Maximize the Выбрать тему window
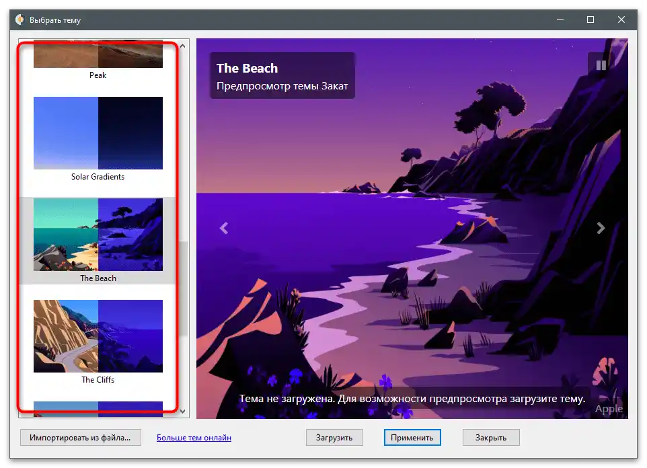This screenshot has height=468, width=647. [x=591, y=19]
